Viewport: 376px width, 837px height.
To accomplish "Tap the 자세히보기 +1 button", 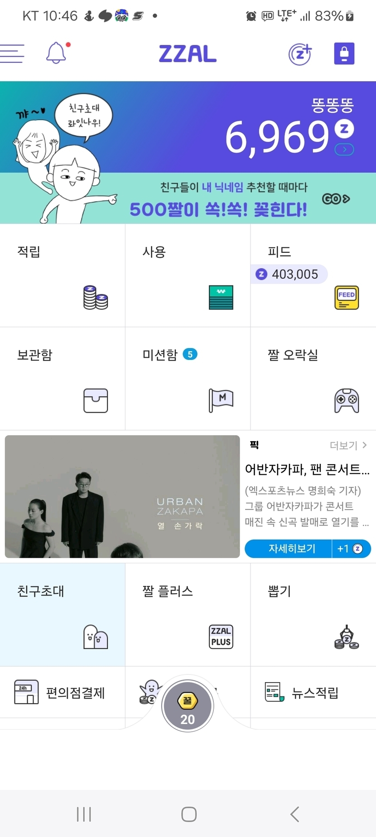I will click(x=308, y=549).
